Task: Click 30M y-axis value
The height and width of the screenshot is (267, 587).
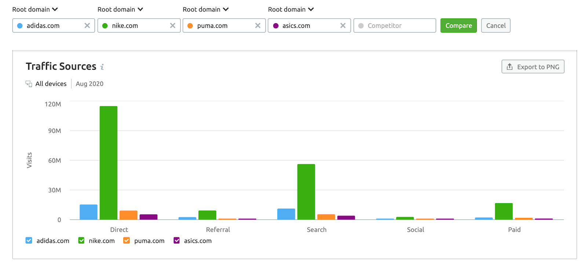Action: pos(55,190)
